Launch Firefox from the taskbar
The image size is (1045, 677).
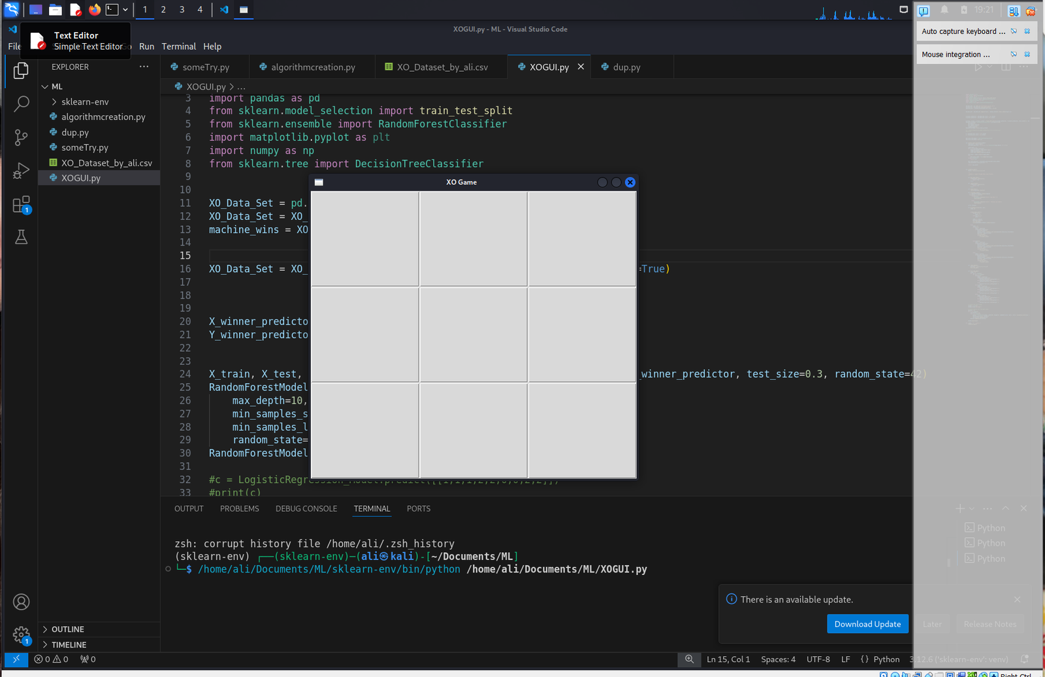(94, 9)
